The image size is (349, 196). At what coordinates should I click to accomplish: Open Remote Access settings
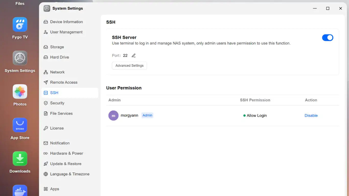(70, 82)
